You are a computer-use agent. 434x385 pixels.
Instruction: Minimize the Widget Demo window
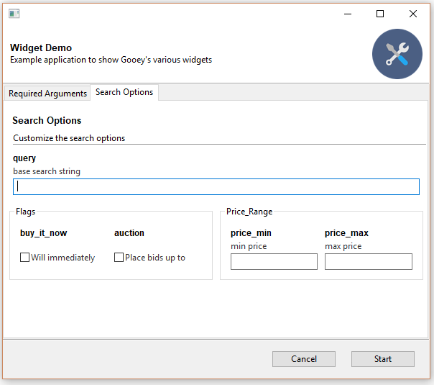[347, 14]
